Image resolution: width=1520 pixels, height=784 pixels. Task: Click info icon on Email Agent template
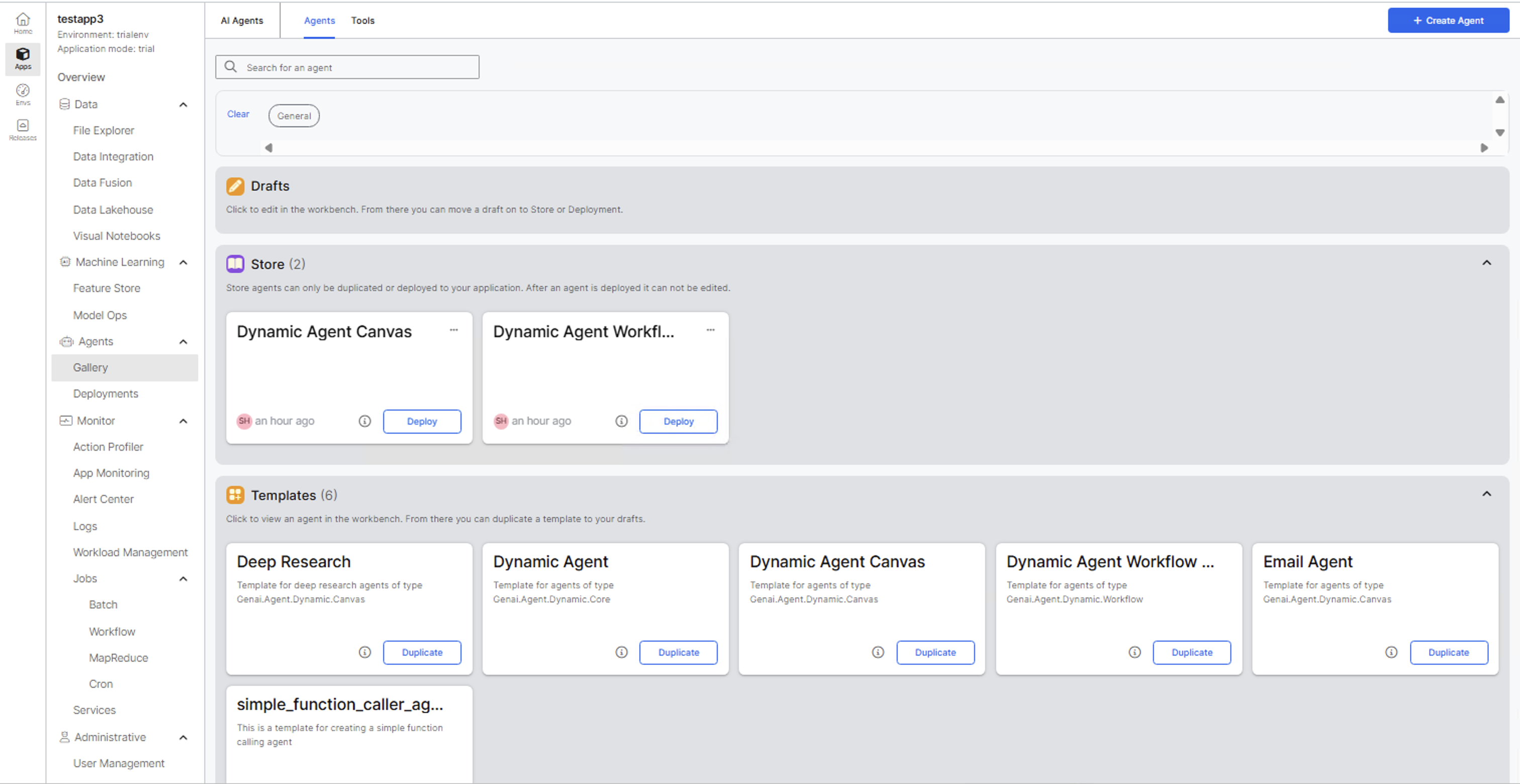1391,652
